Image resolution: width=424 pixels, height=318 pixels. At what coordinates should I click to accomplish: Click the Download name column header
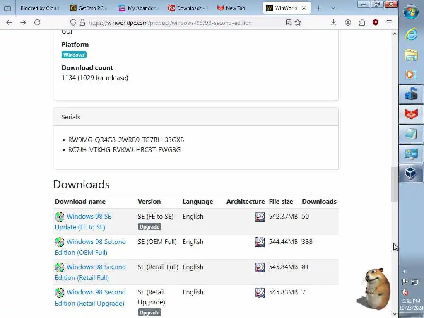pos(80,202)
